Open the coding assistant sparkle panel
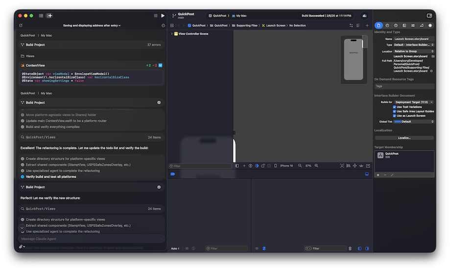The height and width of the screenshot is (271, 450). [x=49, y=16]
